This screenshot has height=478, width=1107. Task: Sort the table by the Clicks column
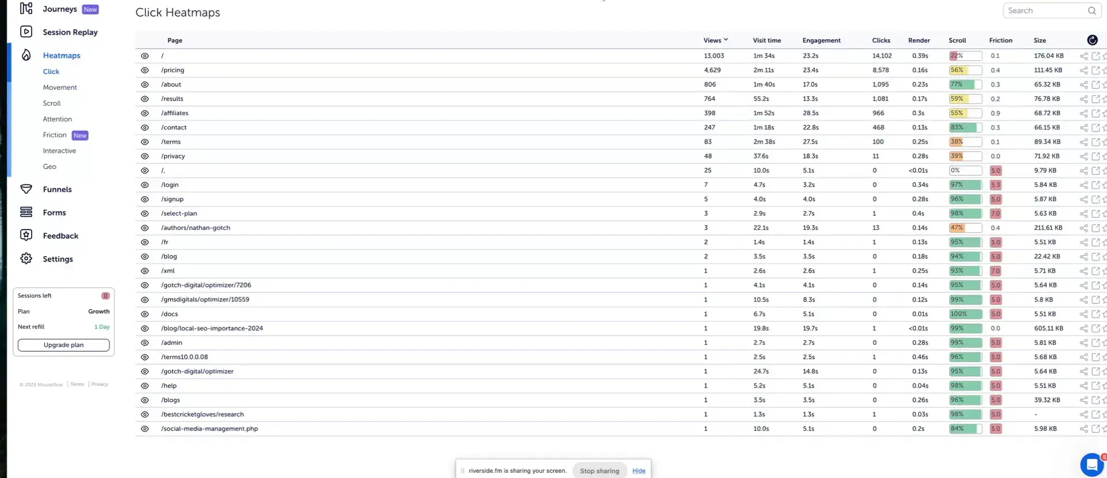[x=880, y=40]
